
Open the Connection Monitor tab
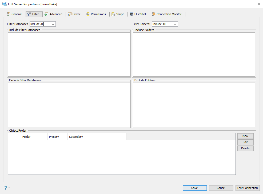[166, 14]
